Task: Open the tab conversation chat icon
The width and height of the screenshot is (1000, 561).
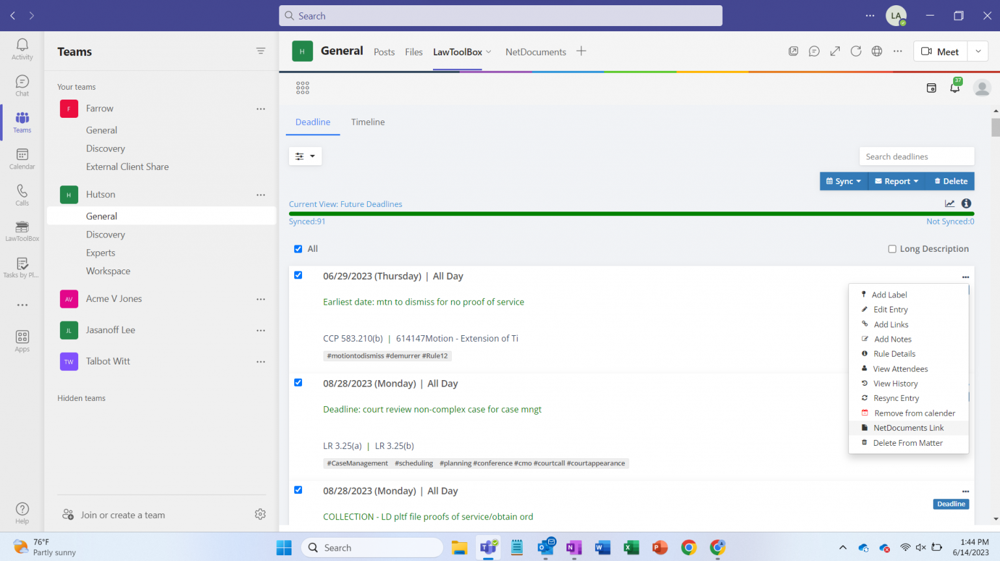Action: point(814,51)
